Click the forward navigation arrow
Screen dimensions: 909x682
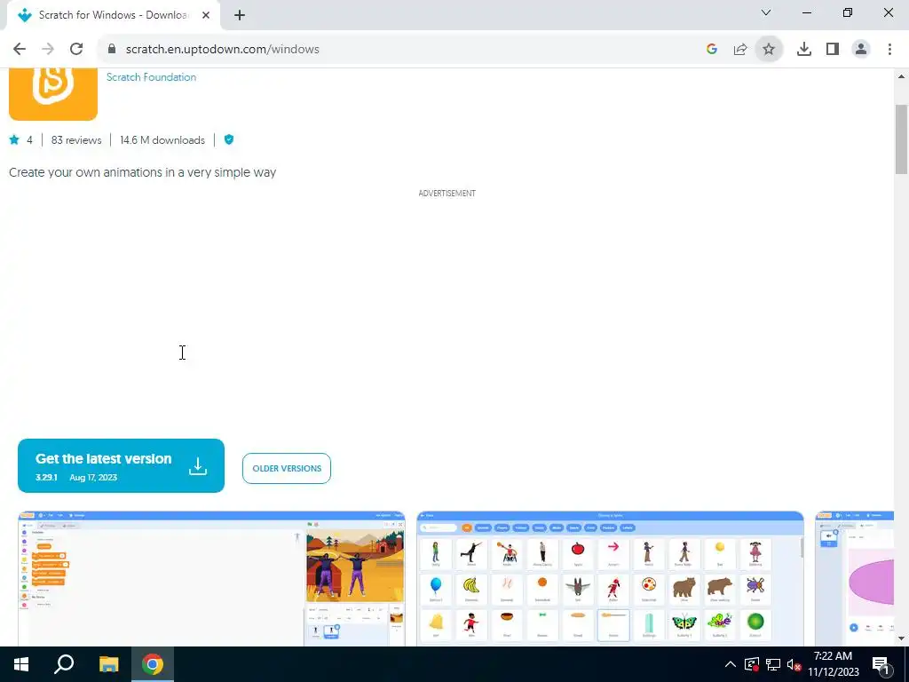point(48,50)
